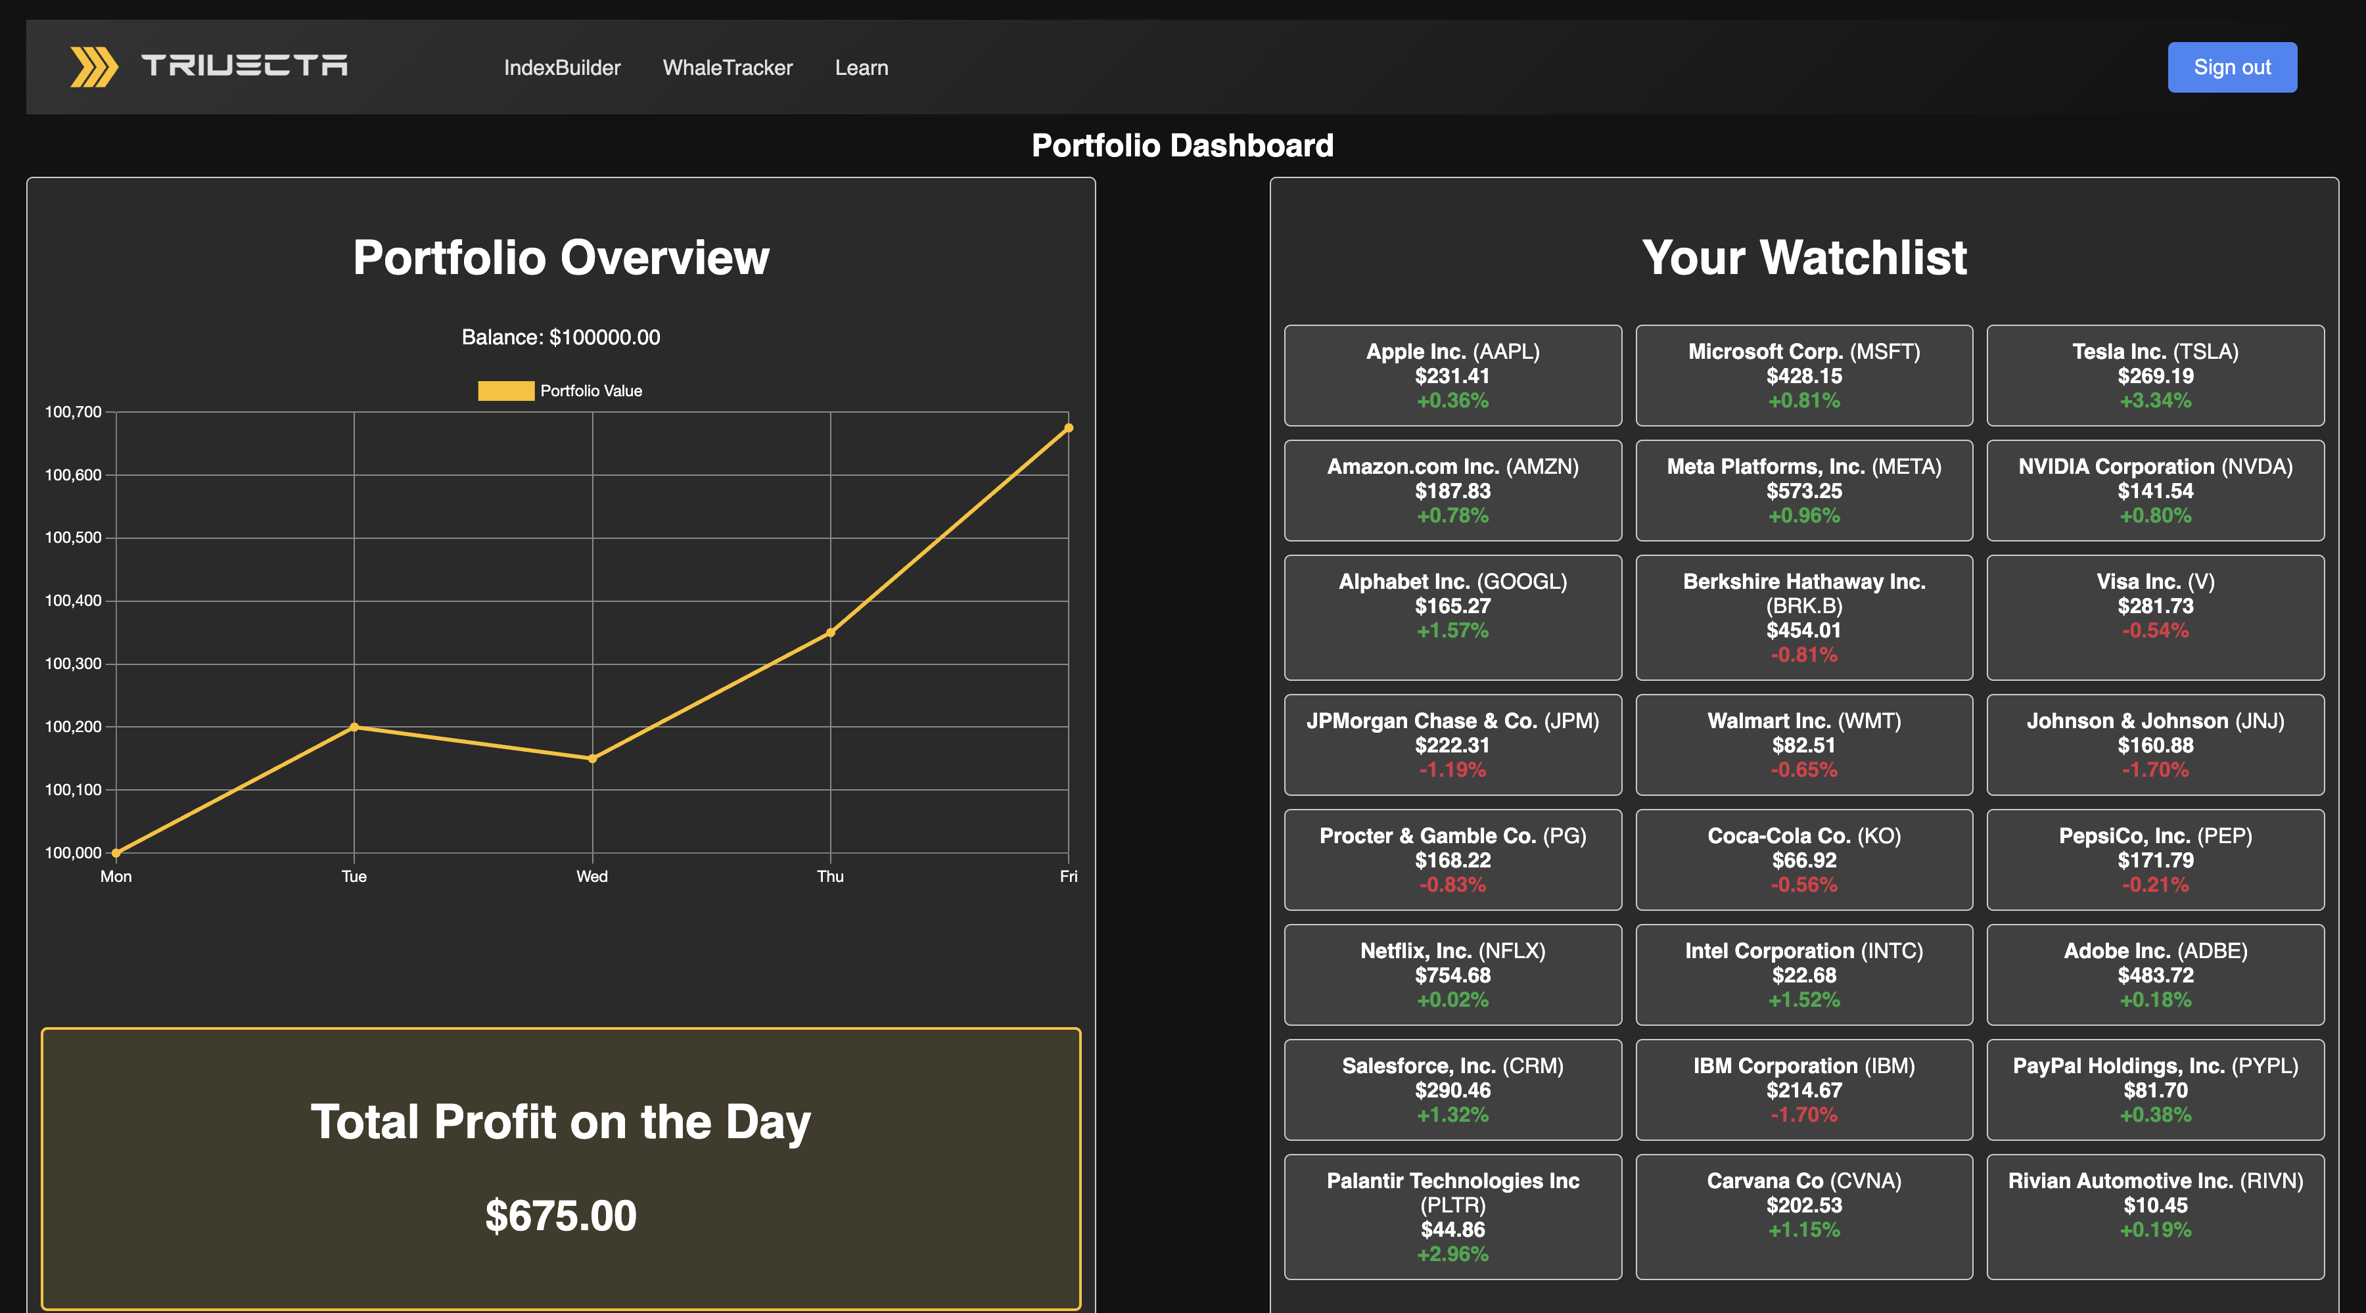
Task: Open the Coca-Cola Co. (KO) card
Action: coord(1804,860)
